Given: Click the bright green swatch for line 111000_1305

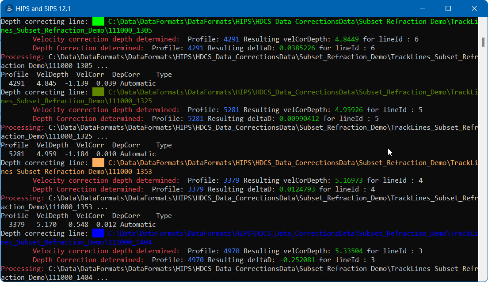Looking at the screenshot, I should pos(98,21).
